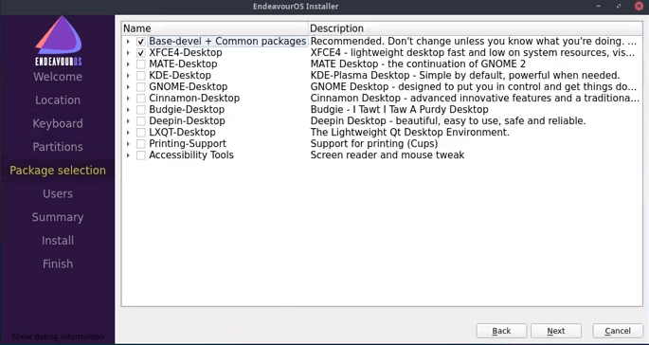
Task: Go to the Next installer step
Action: pyautogui.click(x=556, y=331)
